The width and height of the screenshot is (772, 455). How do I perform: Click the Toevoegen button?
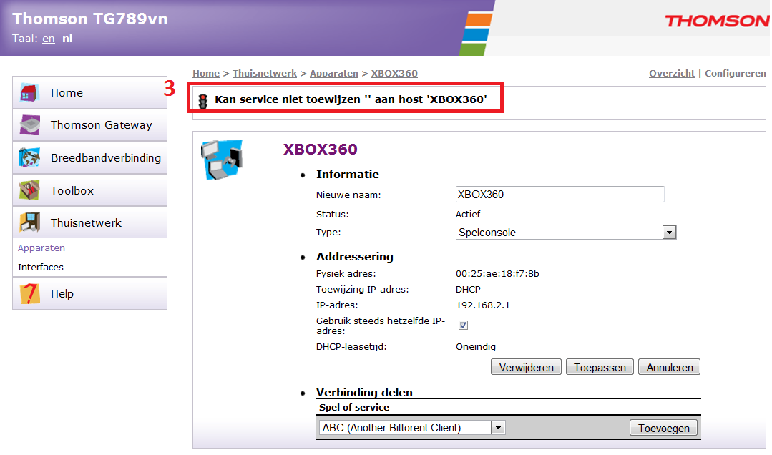click(x=664, y=428)
